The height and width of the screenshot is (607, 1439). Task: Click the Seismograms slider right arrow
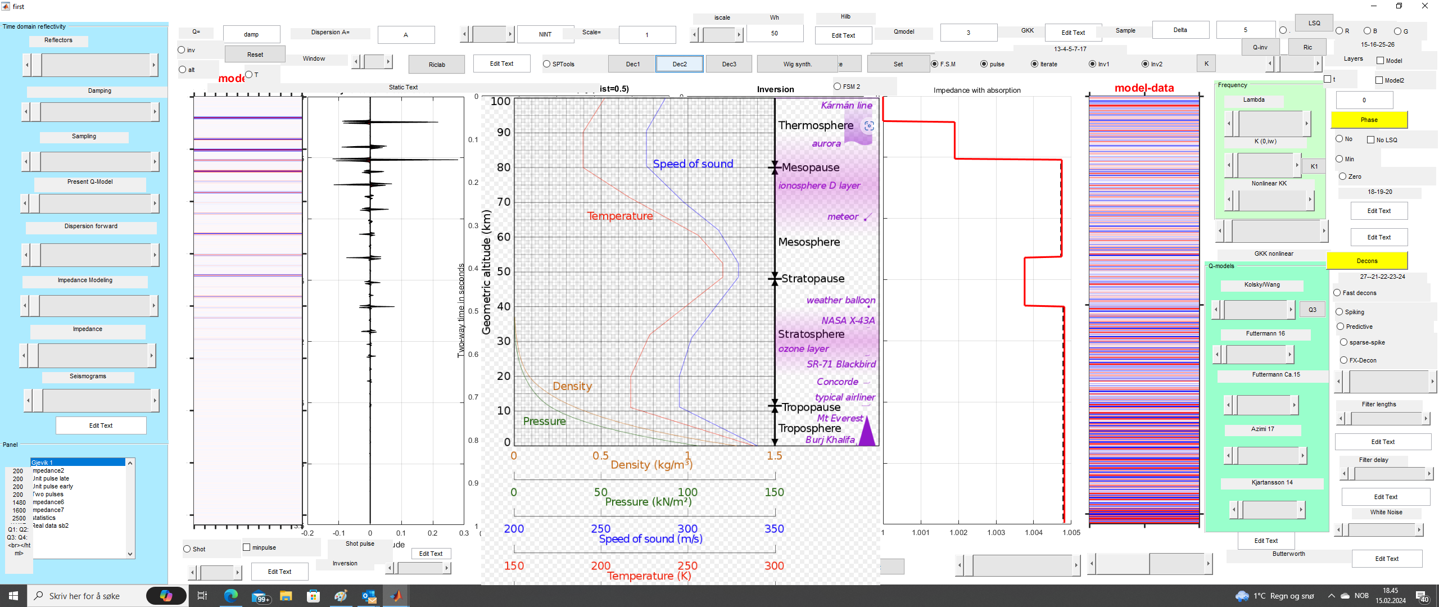(155, 401)
